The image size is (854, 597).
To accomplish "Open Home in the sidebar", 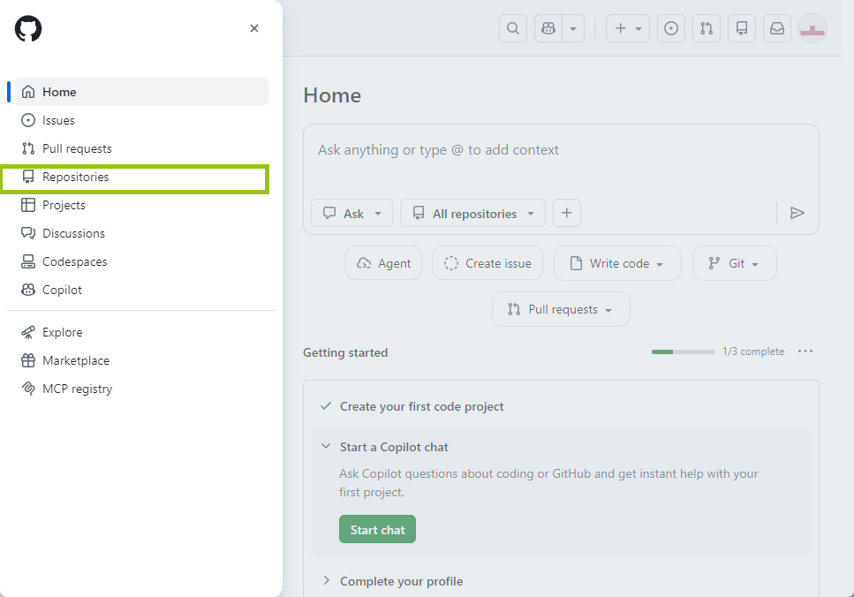I will point(141,92).
